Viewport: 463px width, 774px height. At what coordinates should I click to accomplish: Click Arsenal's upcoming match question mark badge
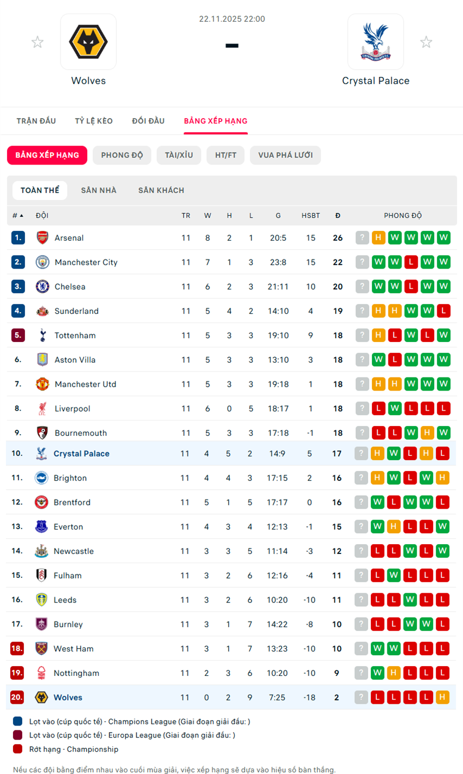(x=362, y=238)
